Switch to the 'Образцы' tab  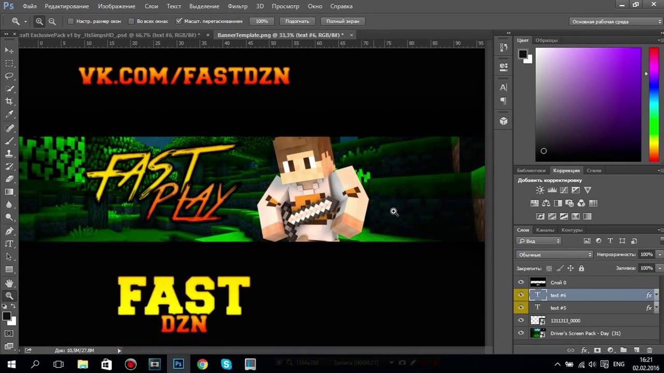[546, 40]
